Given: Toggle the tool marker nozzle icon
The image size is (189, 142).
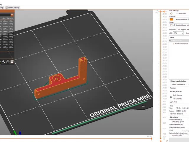Looking at the screenshot, I should point(12,62).
